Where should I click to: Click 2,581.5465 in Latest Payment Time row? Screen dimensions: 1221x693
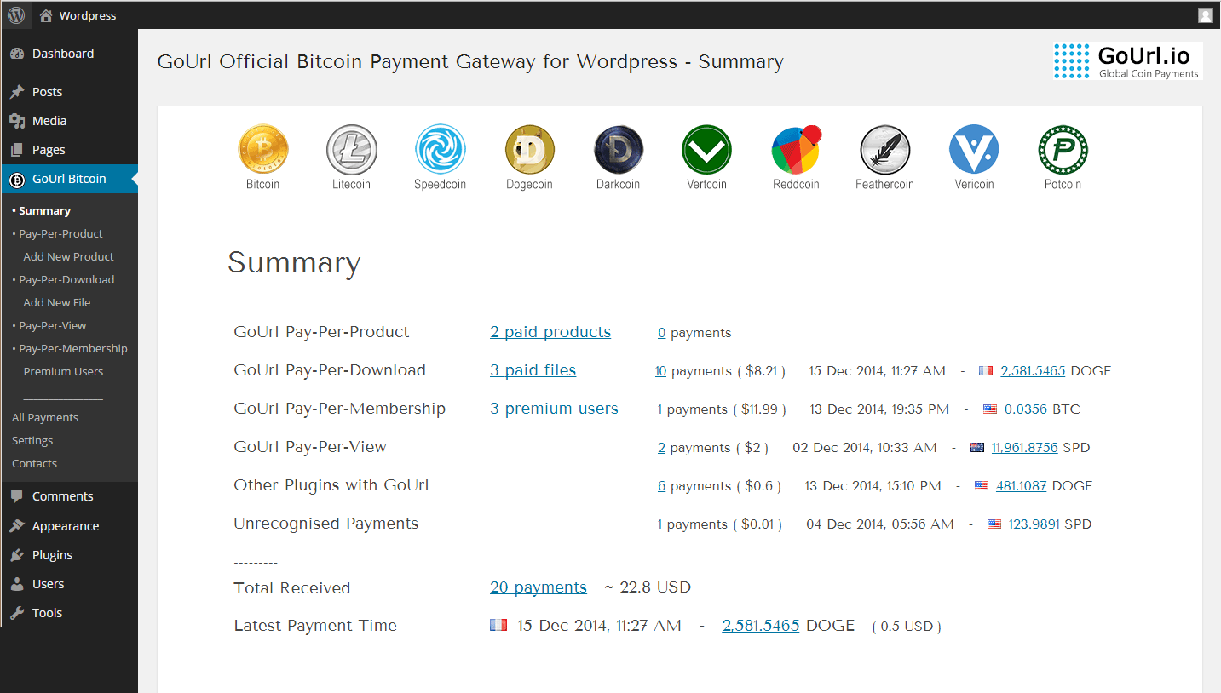click(761, 626)
